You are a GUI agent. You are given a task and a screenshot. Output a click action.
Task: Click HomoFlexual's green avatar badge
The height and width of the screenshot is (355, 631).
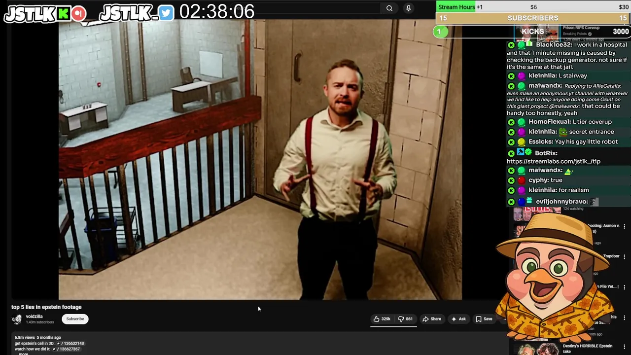(522, 122)
